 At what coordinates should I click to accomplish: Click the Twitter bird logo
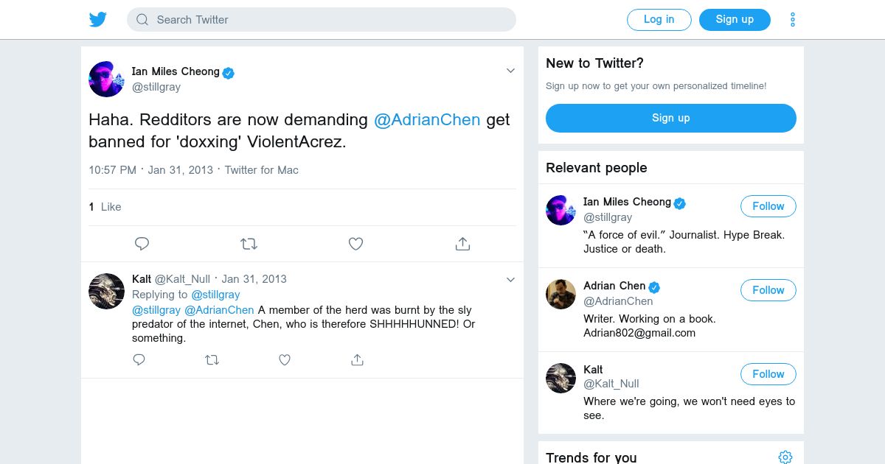pyautogui.click(x=98, y=20)
